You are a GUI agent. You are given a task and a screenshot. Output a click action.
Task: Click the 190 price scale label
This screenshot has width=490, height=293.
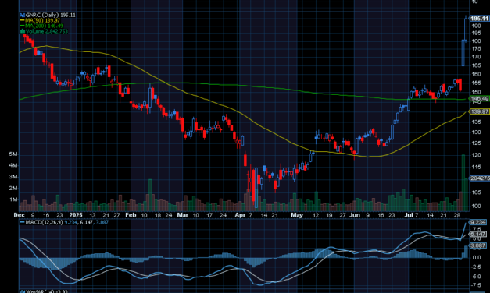pyautogui.click(x=476, y=26)
